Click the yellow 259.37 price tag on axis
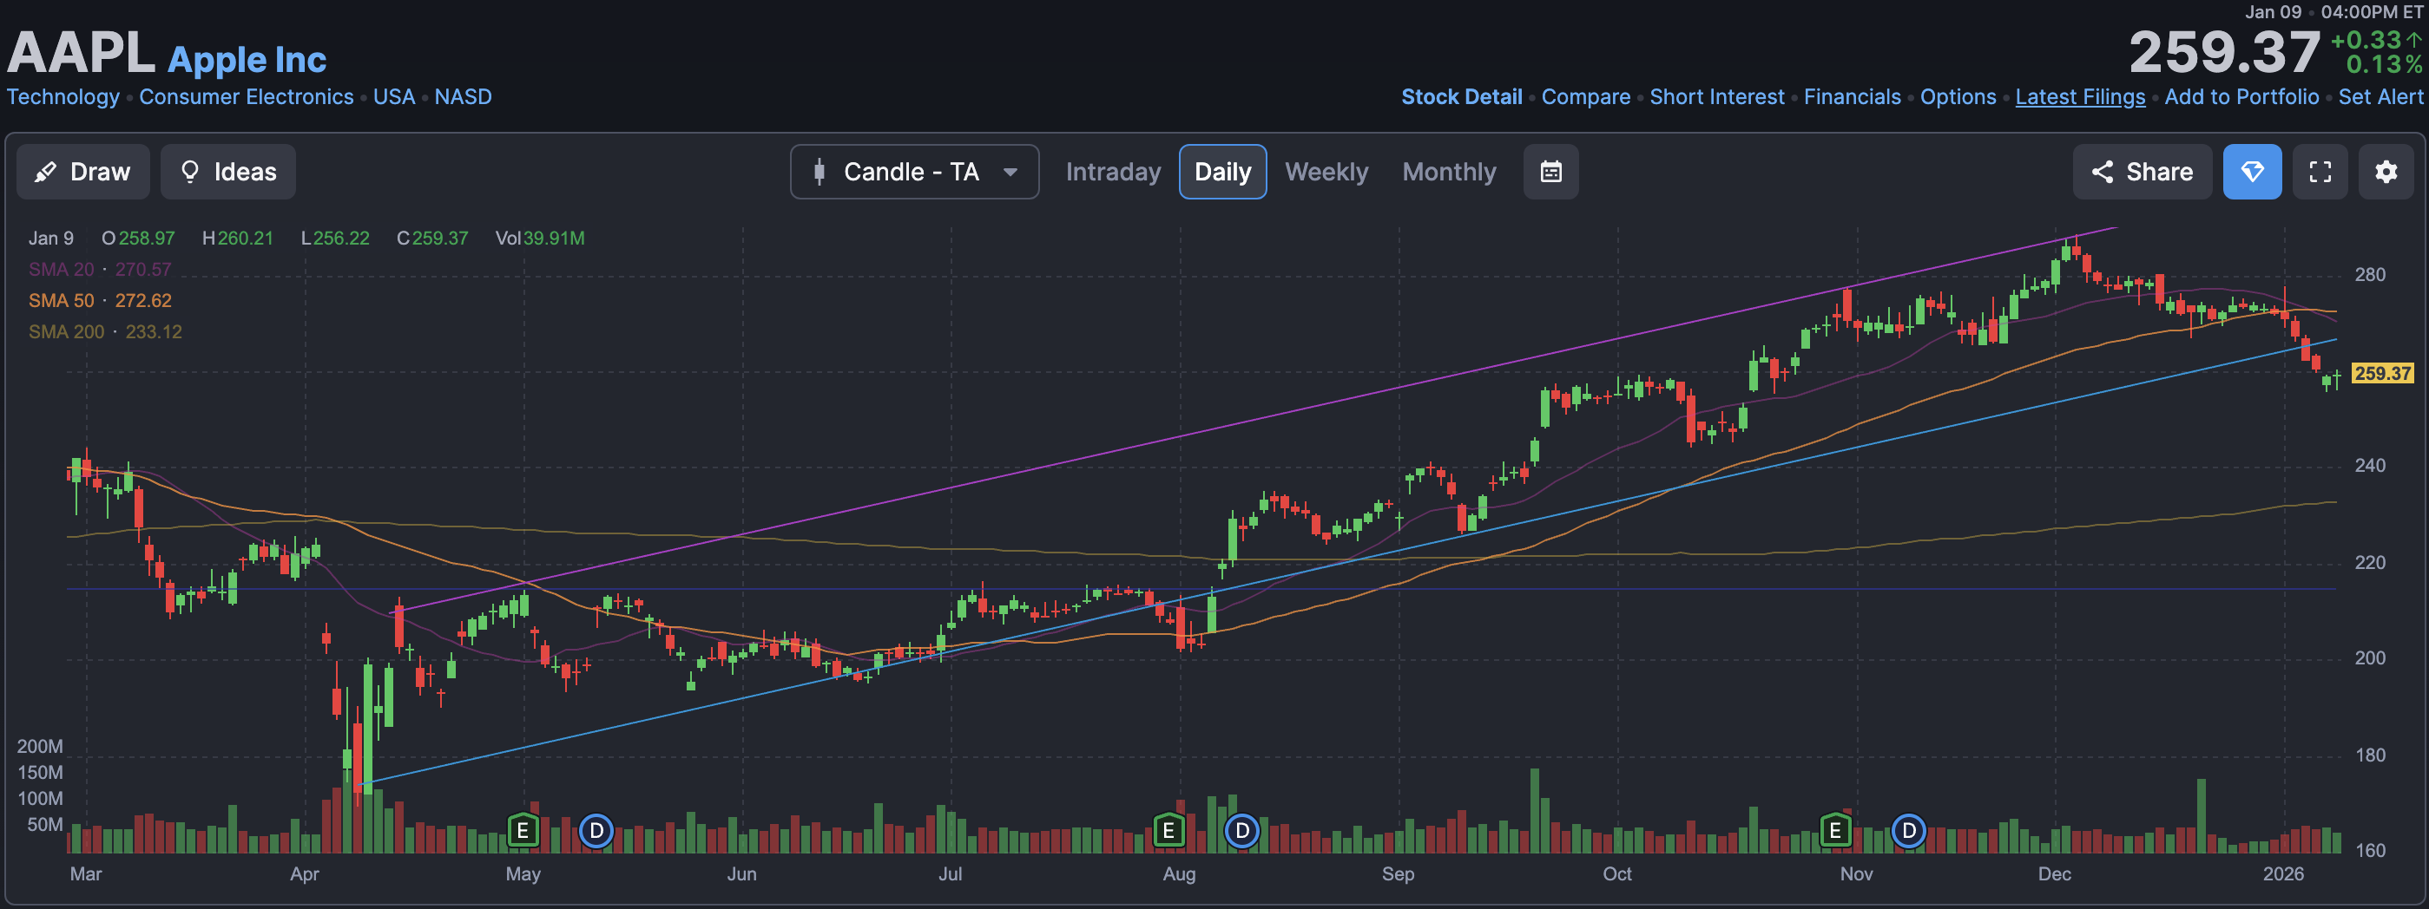 (x=2382, y=373)
